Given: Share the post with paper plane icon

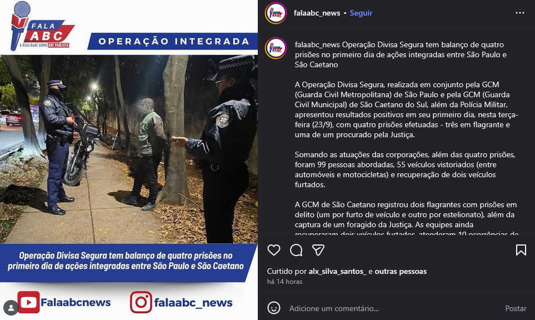Looking at the screenshot, I should (318, 250).
